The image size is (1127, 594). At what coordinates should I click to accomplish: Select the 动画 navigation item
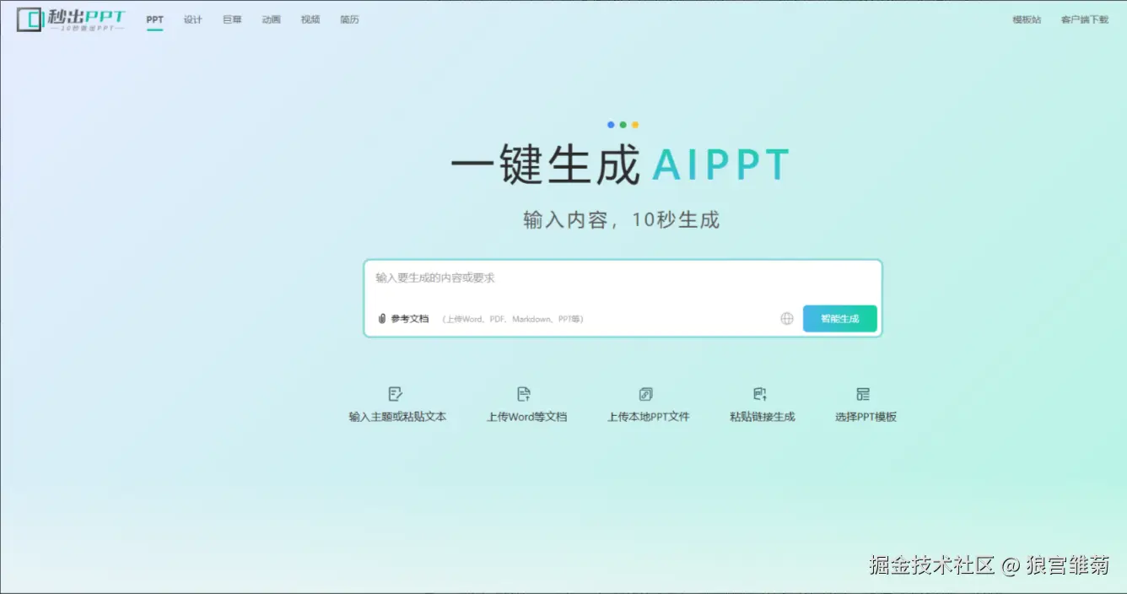(x=270, y=19)
